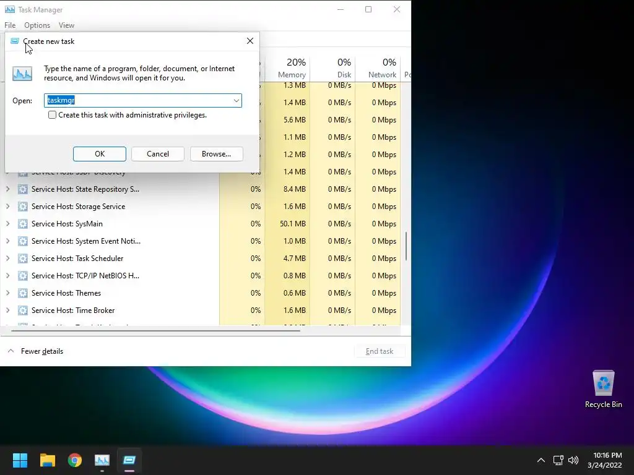Open the volume tray icon
This screenshot has height=475, width=634.
(x=573, y=460)
